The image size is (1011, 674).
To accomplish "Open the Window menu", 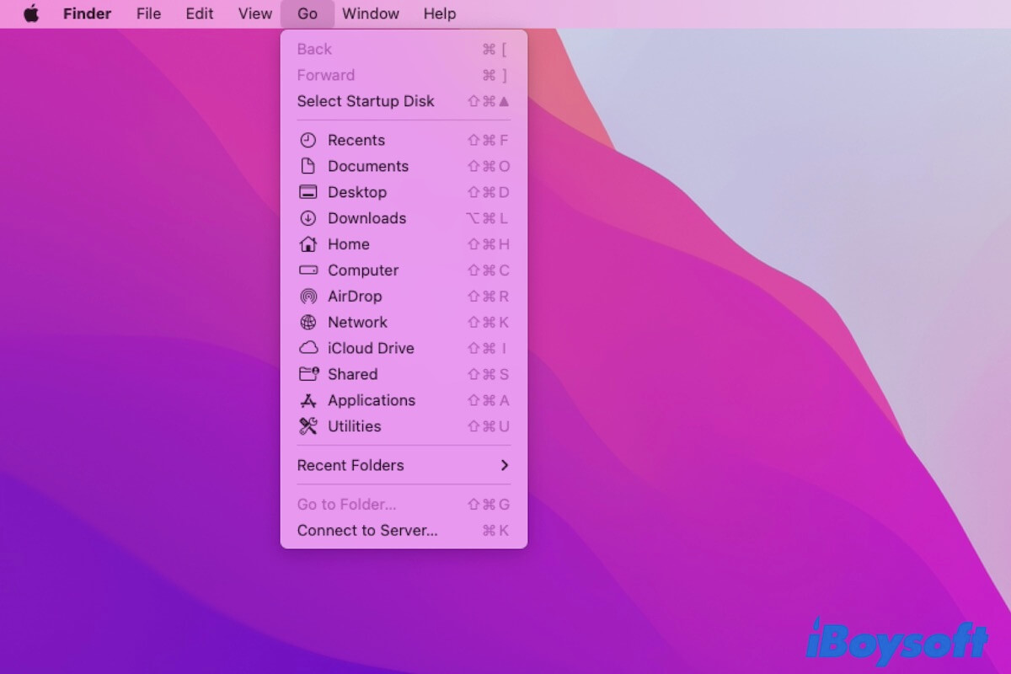I will (x=371, y=13).
